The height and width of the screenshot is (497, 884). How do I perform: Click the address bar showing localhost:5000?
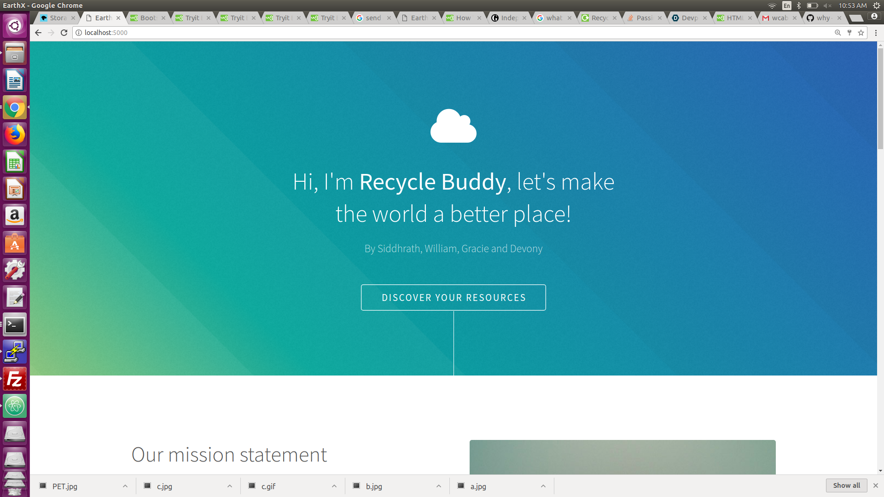[414, 33]
